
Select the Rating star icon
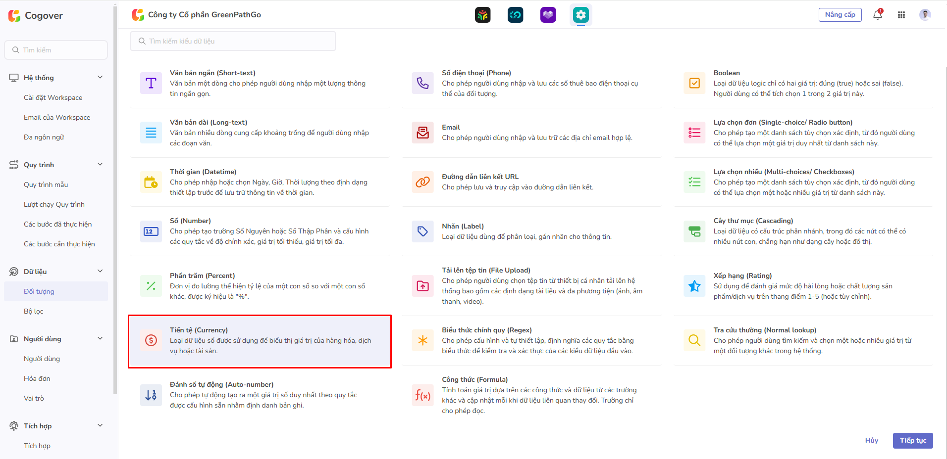click(x=694, y=286)
